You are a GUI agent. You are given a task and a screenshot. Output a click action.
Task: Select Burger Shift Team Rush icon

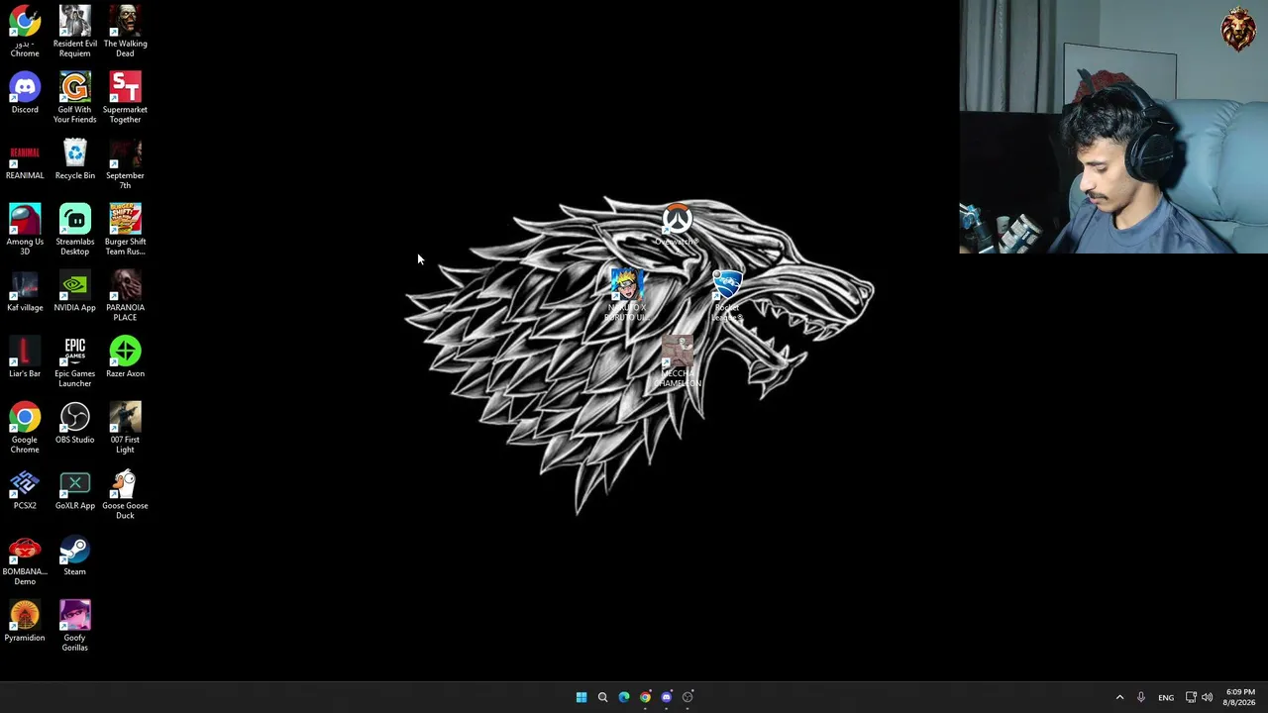tap(125, 229)
